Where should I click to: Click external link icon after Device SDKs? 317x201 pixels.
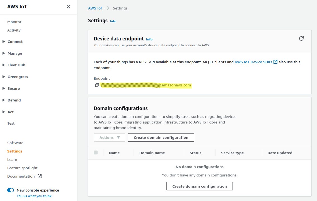tap(275, 62)
